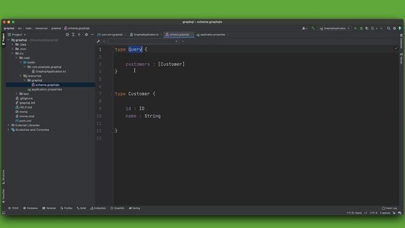The image size is (405, 228).
Task: Click the tool windows quick access icon bottom left
Action: click(4, 213)
